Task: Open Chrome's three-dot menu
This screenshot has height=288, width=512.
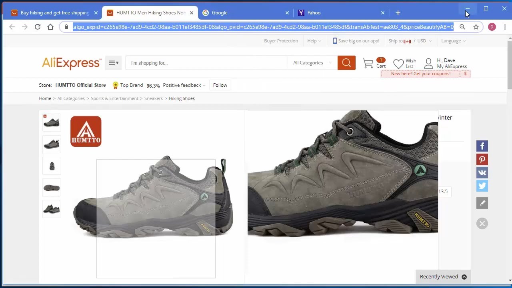Action: point(505,27)
